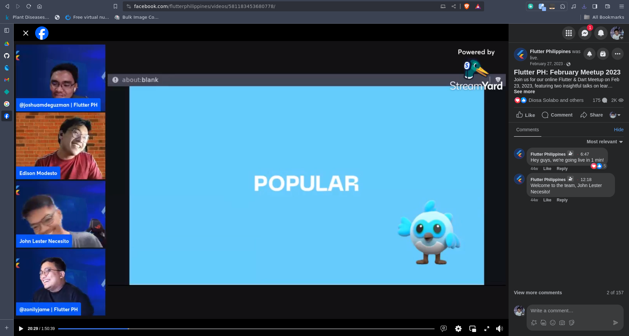Open GitHub from the browser sidebar
This screenshot has height=336, width=629.
(7, 56)
